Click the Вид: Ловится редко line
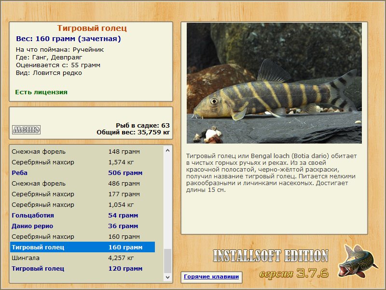386x290 pixels. (x=49, y=73)
